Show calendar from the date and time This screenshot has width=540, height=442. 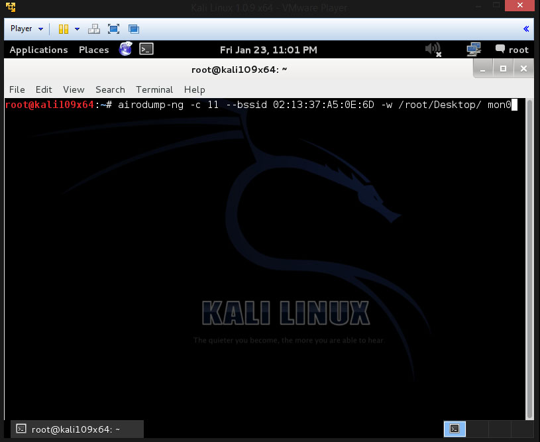[268, 50]
